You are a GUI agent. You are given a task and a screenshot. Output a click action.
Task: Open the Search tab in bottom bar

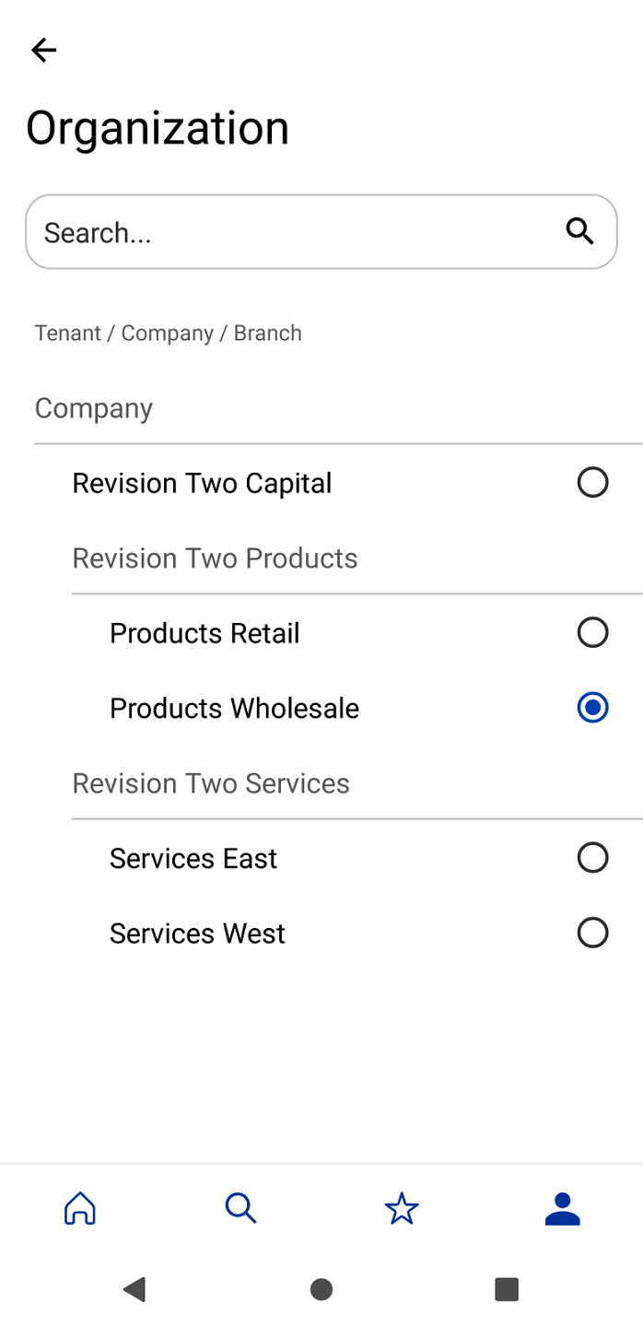240,1208
